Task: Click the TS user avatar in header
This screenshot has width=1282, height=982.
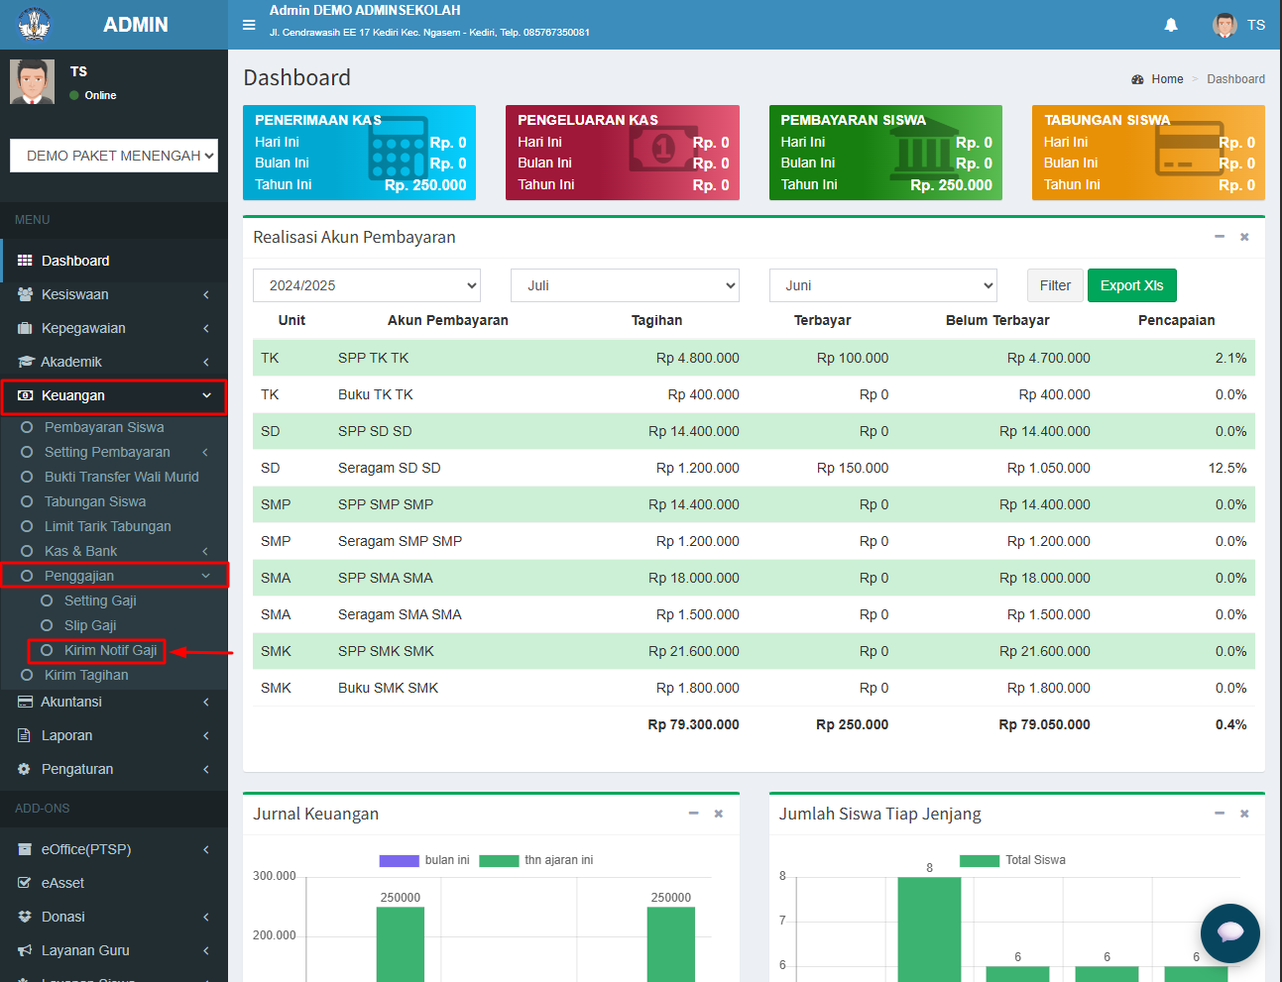Action: (1224, 25)
